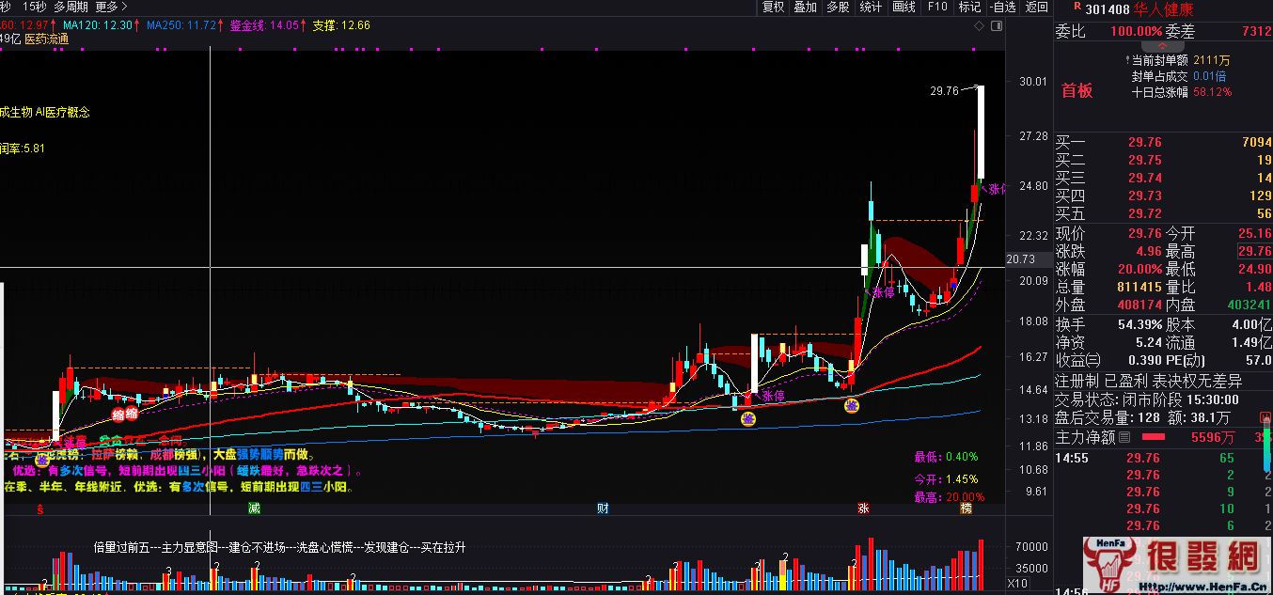This screenshot has height=595, width=1273.
Task: Click the 返回 back button
Action: (x=1036, y=7)
